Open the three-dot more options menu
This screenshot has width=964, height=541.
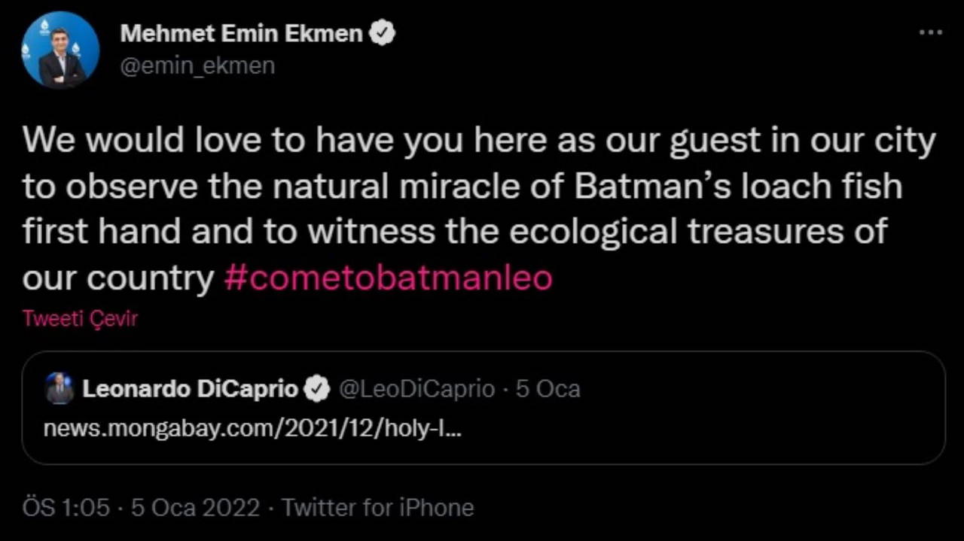[931, 33]
